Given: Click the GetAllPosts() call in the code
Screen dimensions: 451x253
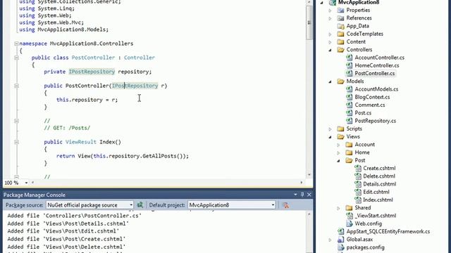Looking at the screenshot, I should (164, 156).
